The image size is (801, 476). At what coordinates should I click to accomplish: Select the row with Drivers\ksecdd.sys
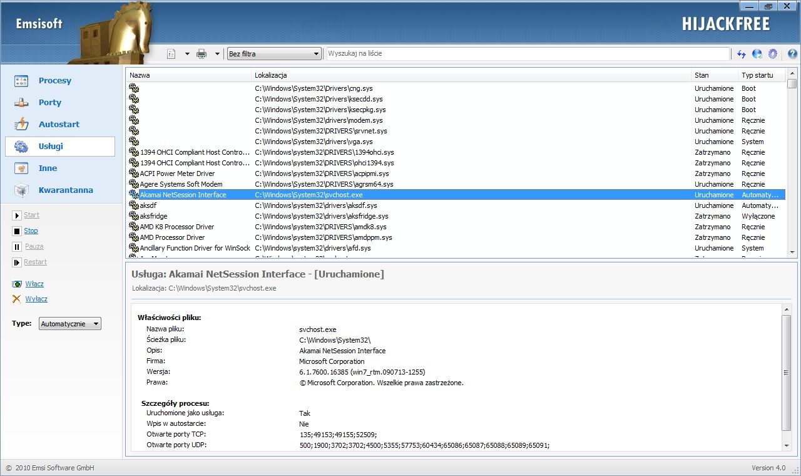456,99
